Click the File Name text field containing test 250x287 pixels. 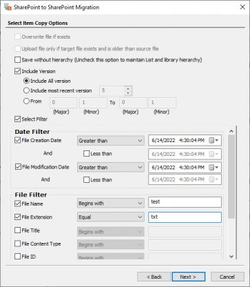pyautogui.click(x=185, y=202)
